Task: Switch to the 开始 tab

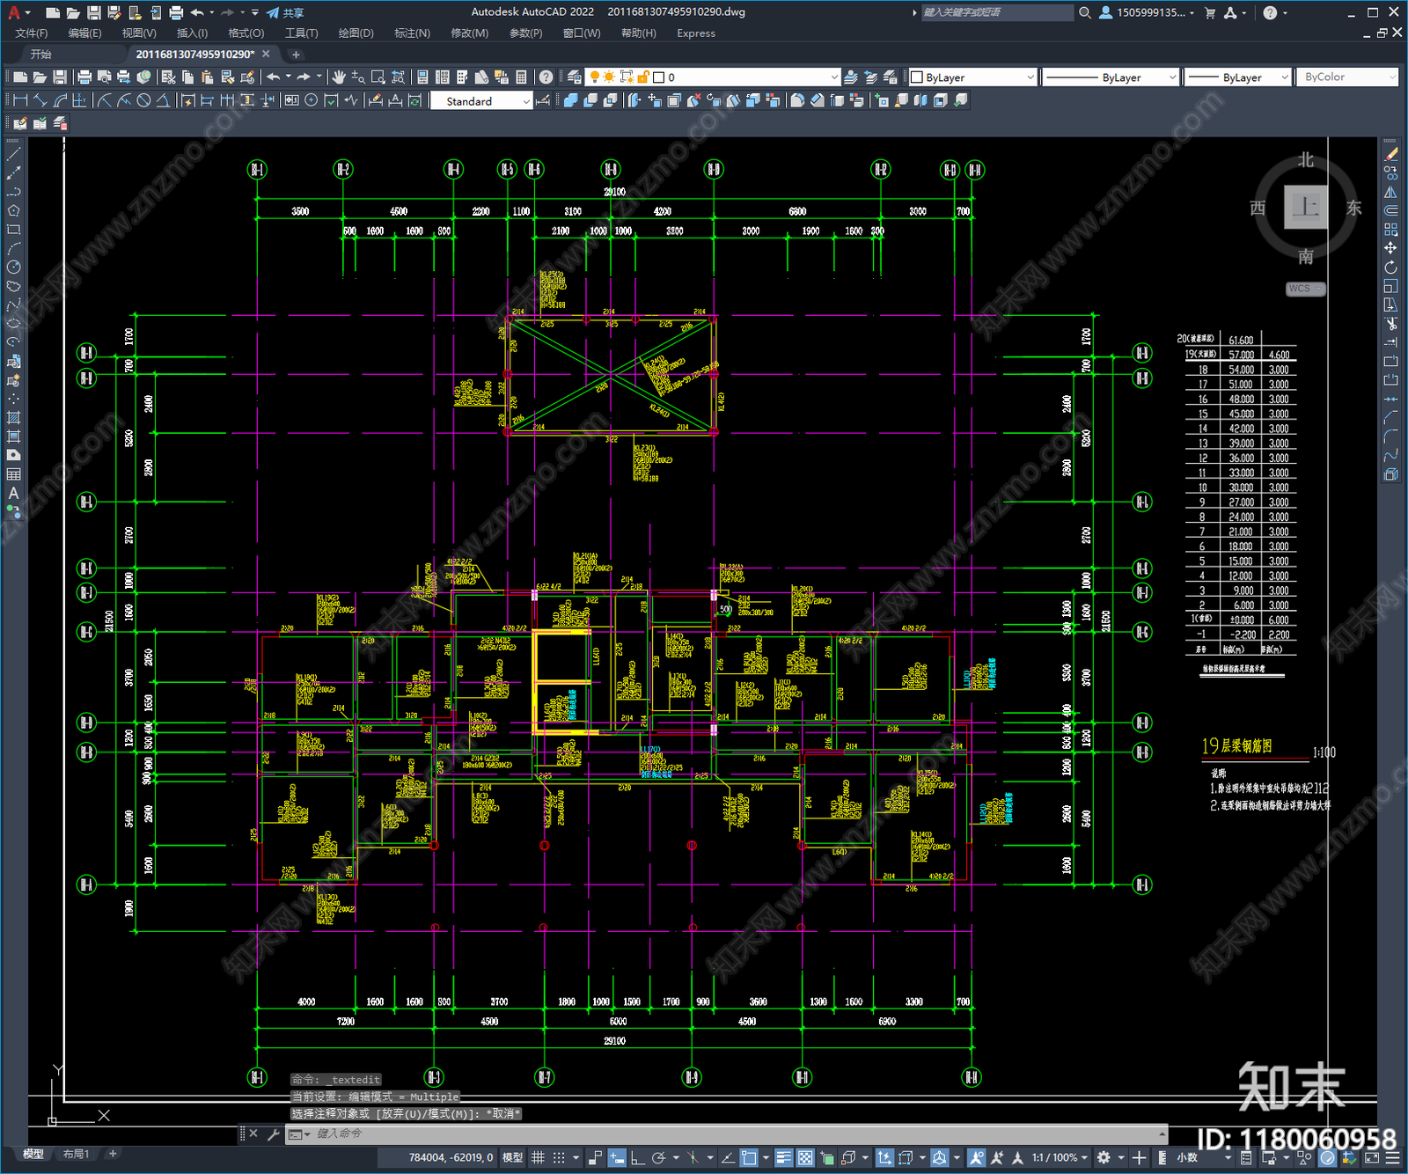Action: click(x=41, y=55)
